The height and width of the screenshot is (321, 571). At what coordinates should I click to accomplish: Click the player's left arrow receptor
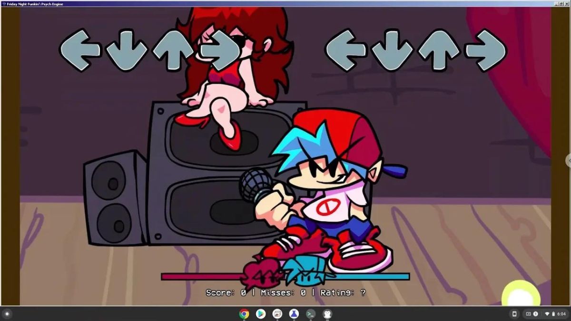(x=346, y=50)
